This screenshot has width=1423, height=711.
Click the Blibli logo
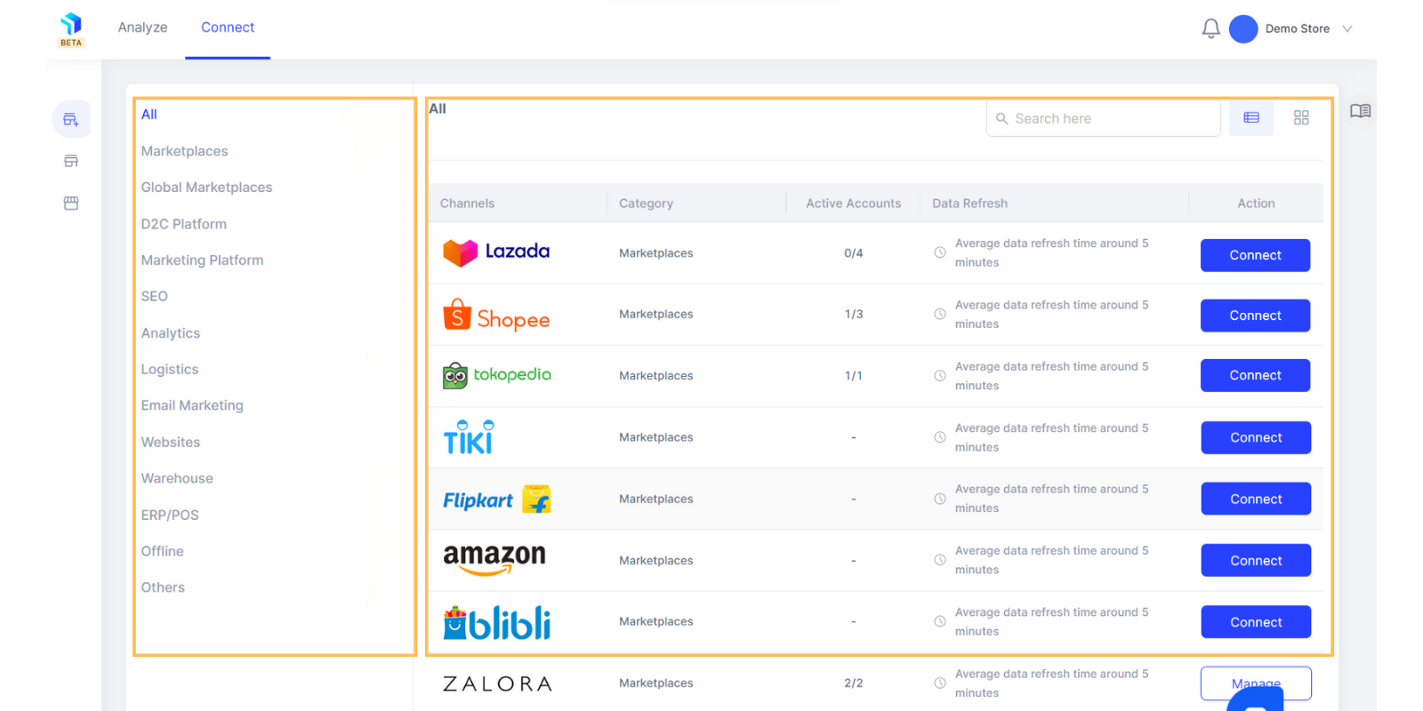pos(496,622)
